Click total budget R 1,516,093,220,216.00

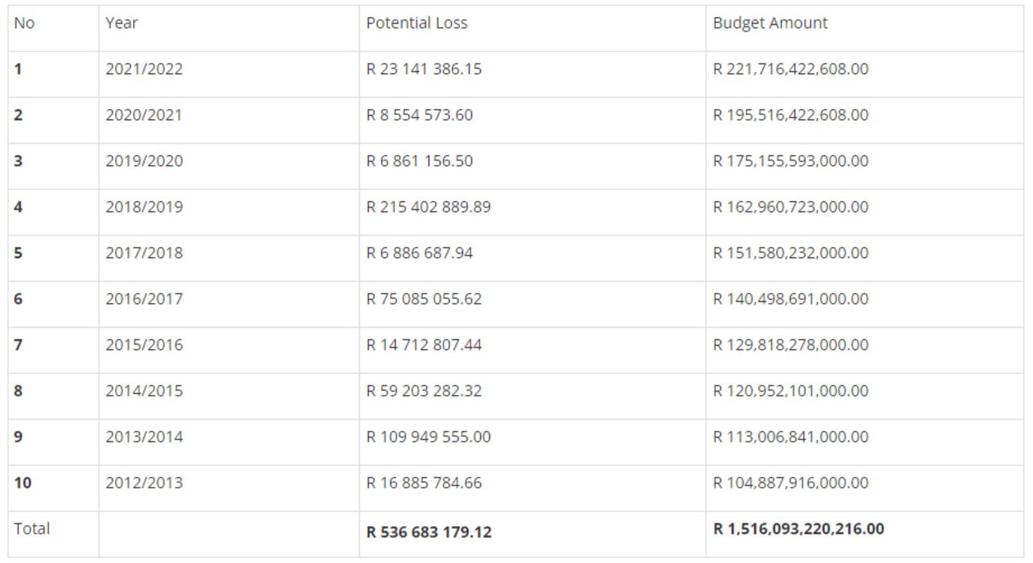pyautogui.click(x=798, y=529)
